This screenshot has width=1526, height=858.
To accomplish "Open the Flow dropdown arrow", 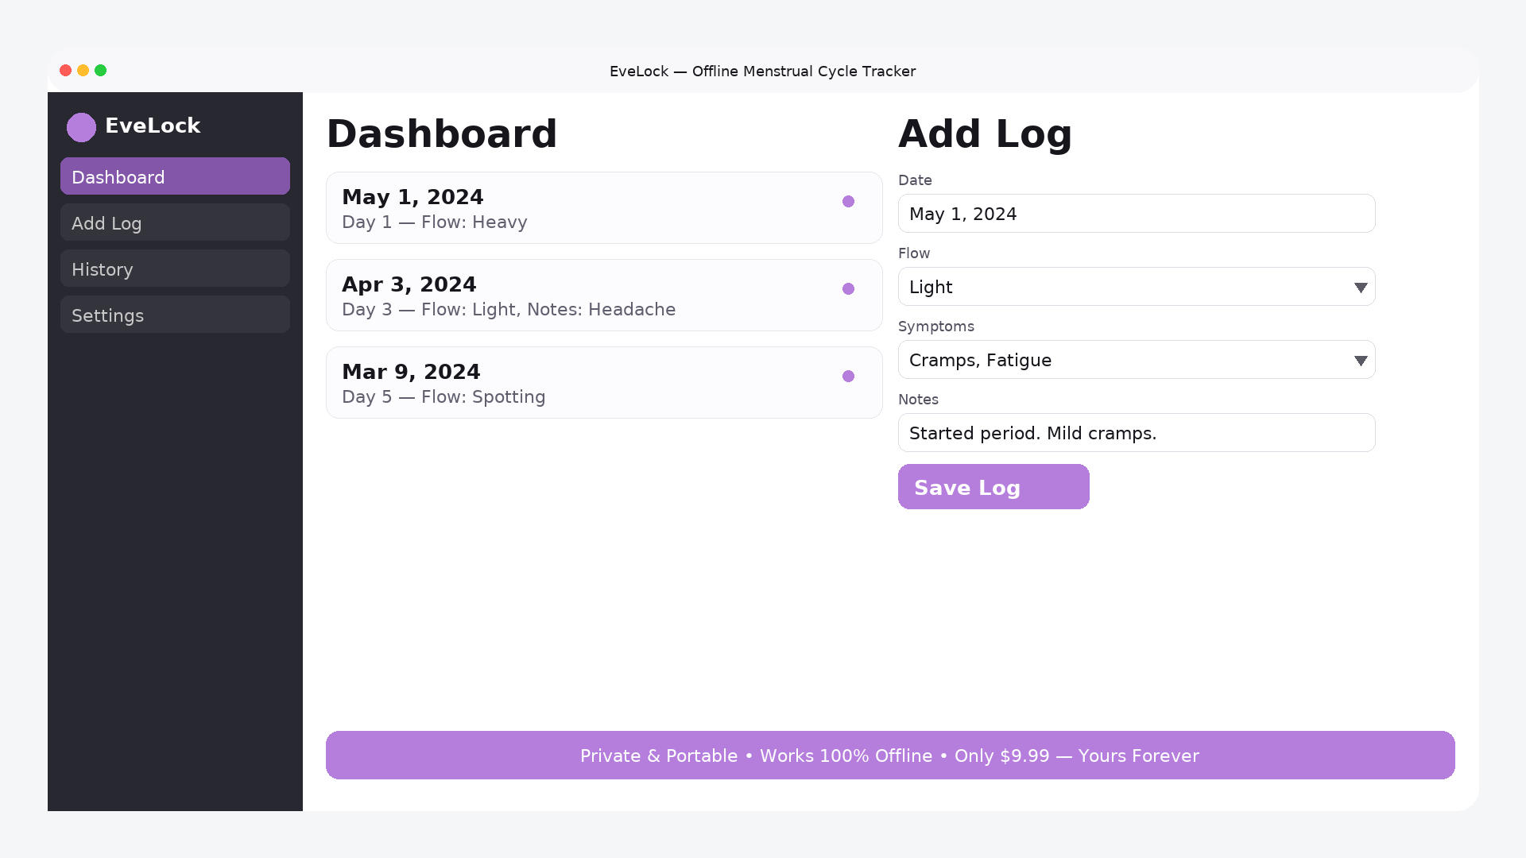I will pos(1360,288).
